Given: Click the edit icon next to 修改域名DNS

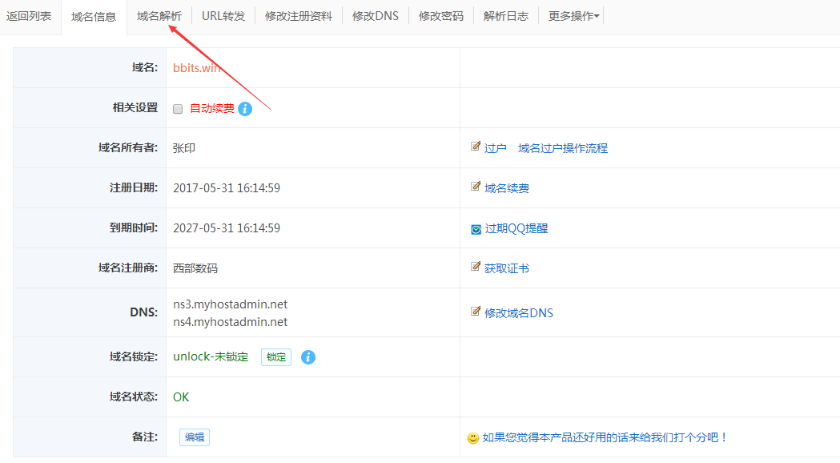Looking at the screenshot, I should pos(476,312).
